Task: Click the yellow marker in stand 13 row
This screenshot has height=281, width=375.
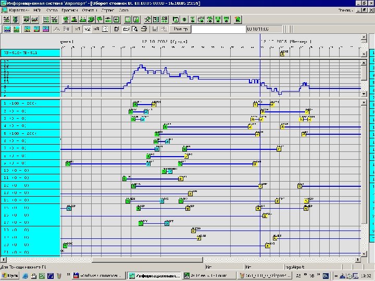Action: point(191,194)
